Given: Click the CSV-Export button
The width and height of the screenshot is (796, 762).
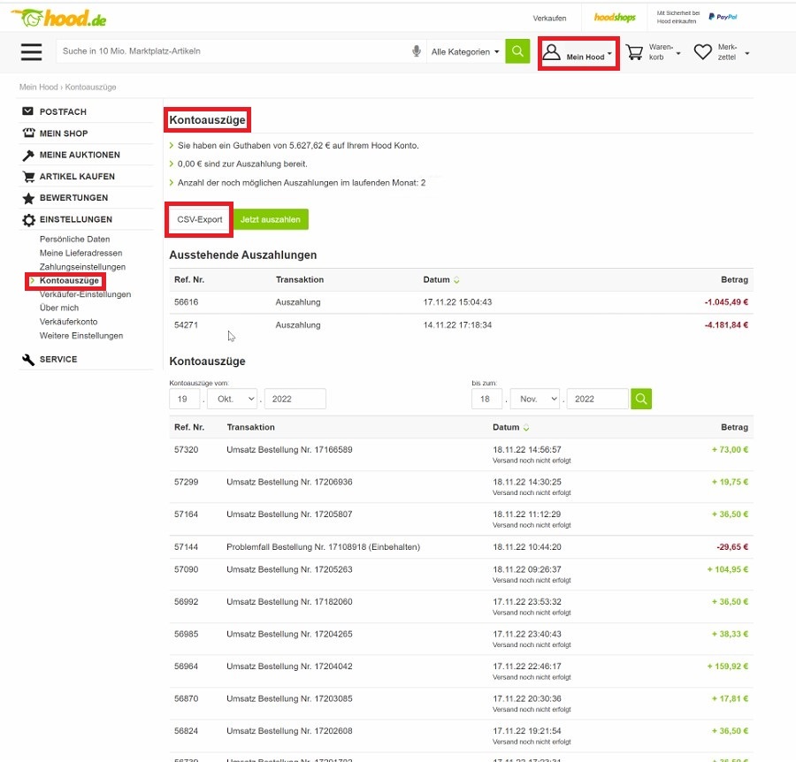Looking at the screenshot, I should click(x=200, y=219).
